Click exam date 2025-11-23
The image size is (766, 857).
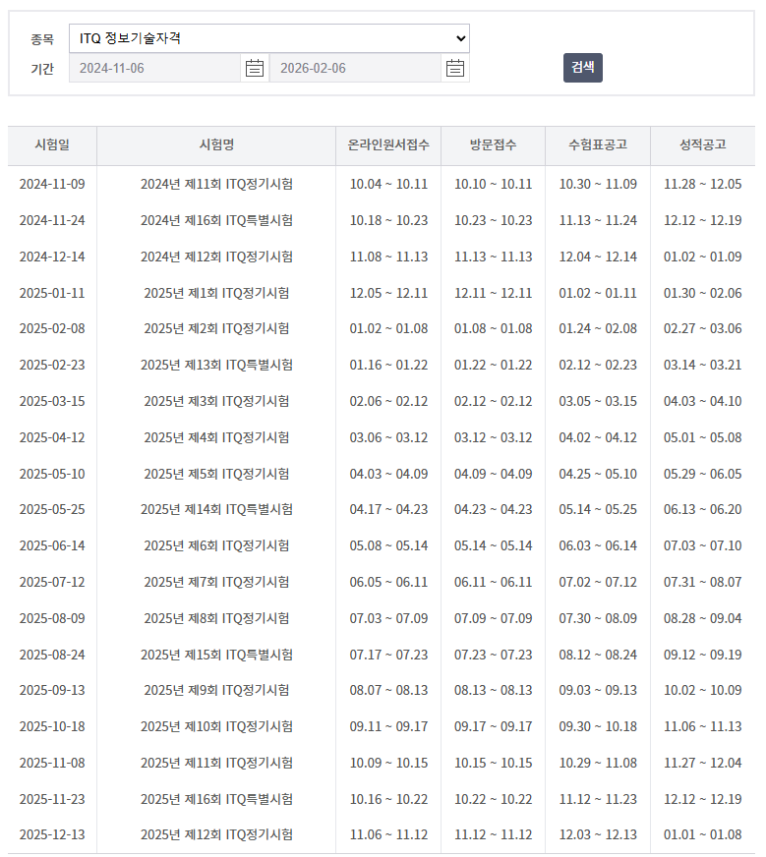52,799
